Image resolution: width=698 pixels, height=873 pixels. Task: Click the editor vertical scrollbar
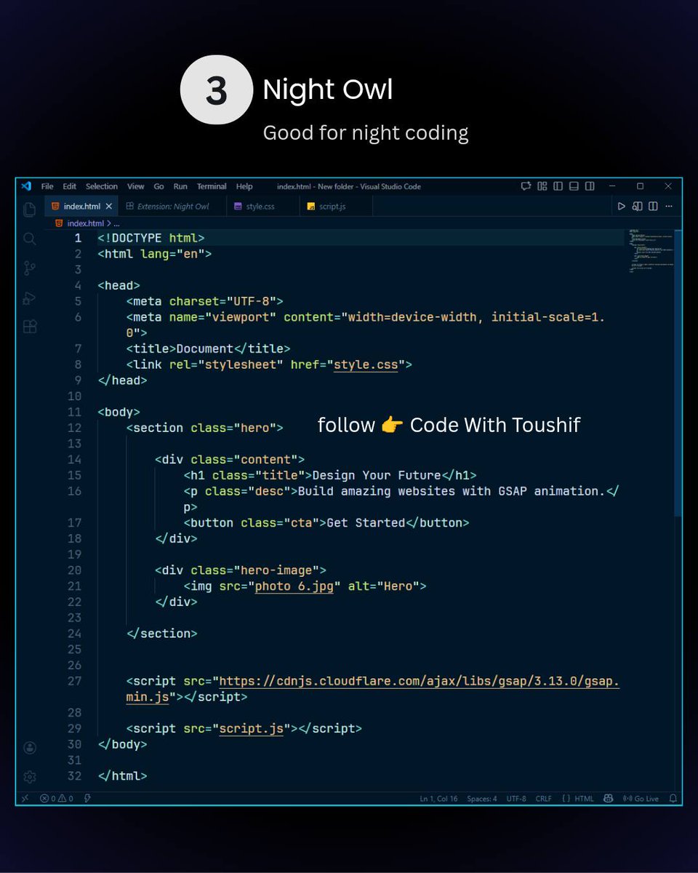click(679, 372)
